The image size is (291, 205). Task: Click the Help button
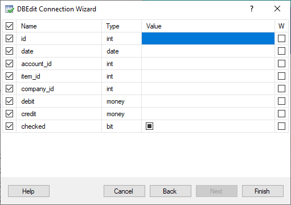click(28, 191)
